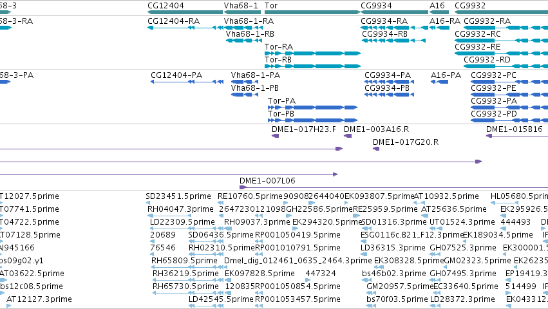Click the Tor gene bar
The image size is (548, 309).
(x=312, y=12)
